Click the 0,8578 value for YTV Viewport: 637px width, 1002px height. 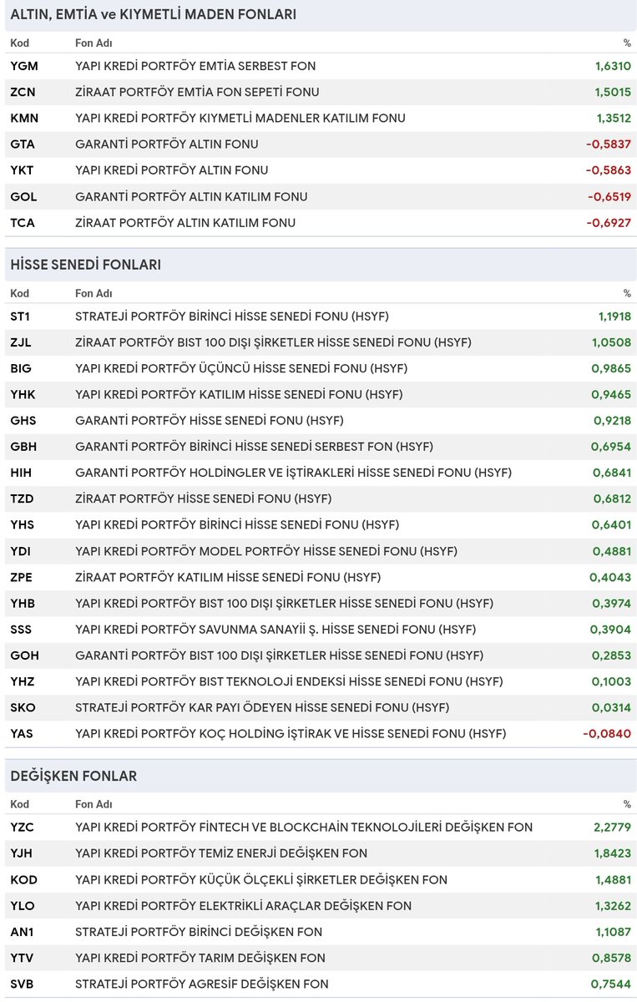(x=612, y=958)
